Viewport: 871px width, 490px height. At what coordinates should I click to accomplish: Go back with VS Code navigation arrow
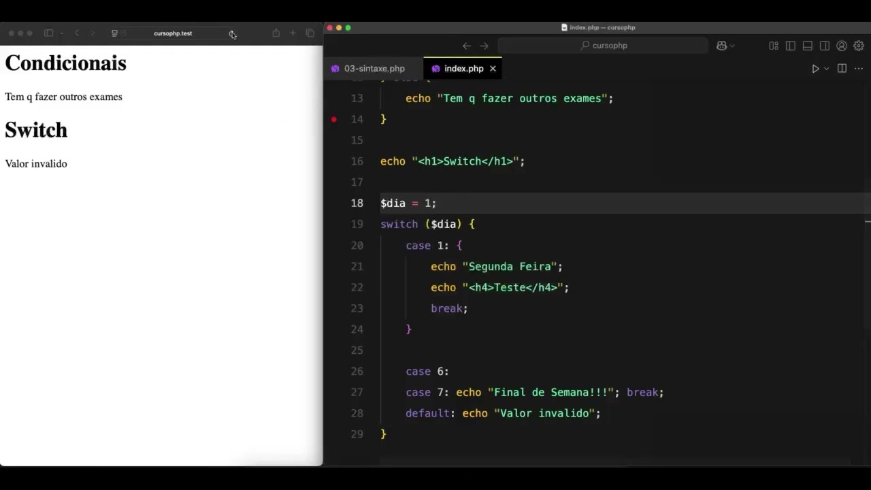pos(467,46)
